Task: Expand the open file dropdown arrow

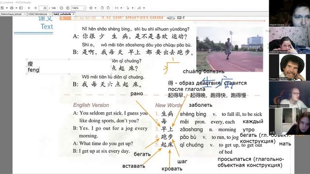Action: (7, 8)
